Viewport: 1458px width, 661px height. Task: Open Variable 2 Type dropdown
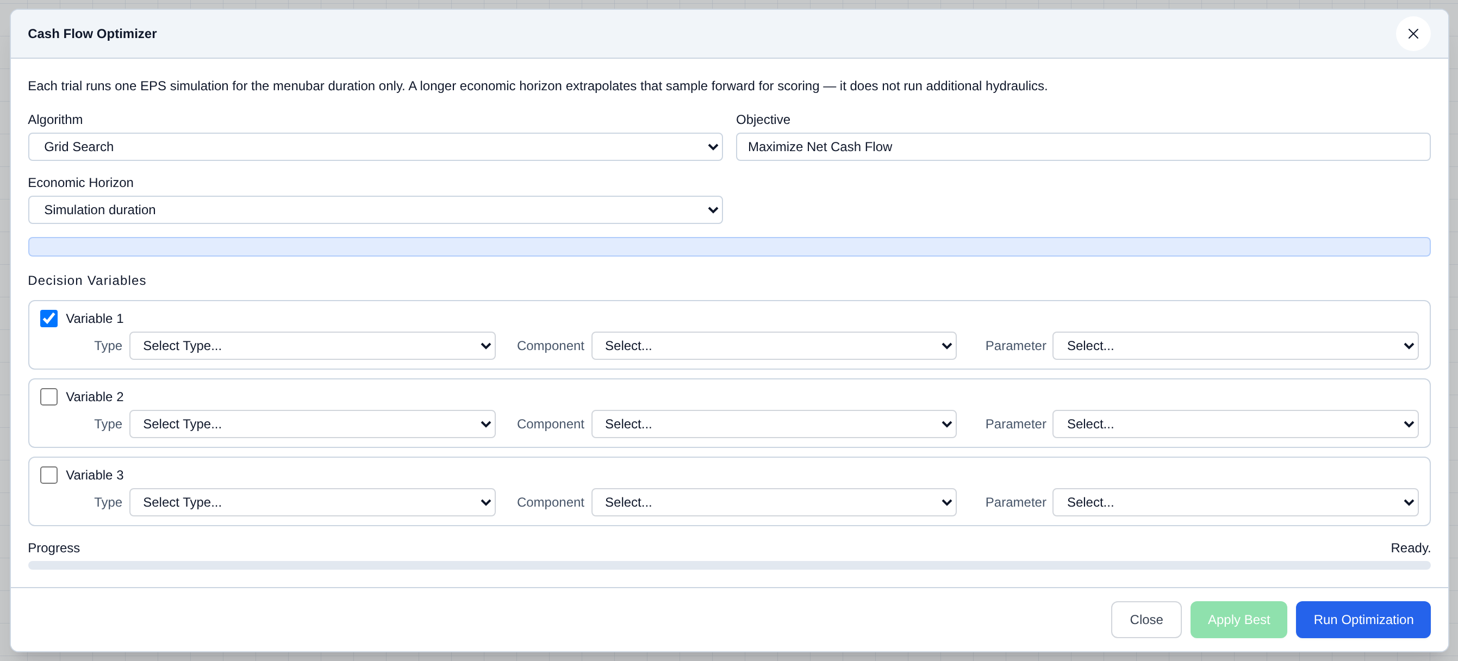pos(313,423)
